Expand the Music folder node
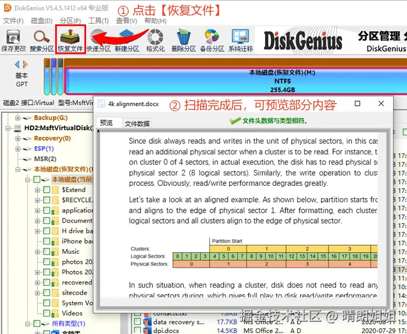The height and width of the screenshot is (334, 407). point(37,252)
